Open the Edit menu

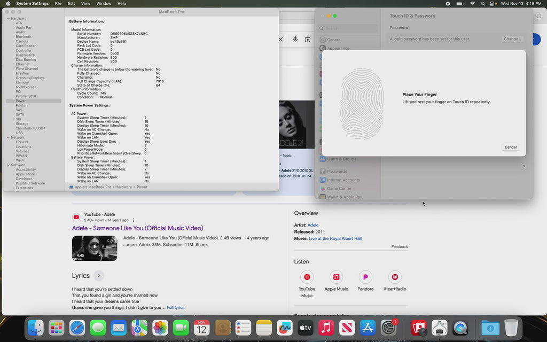71,4
